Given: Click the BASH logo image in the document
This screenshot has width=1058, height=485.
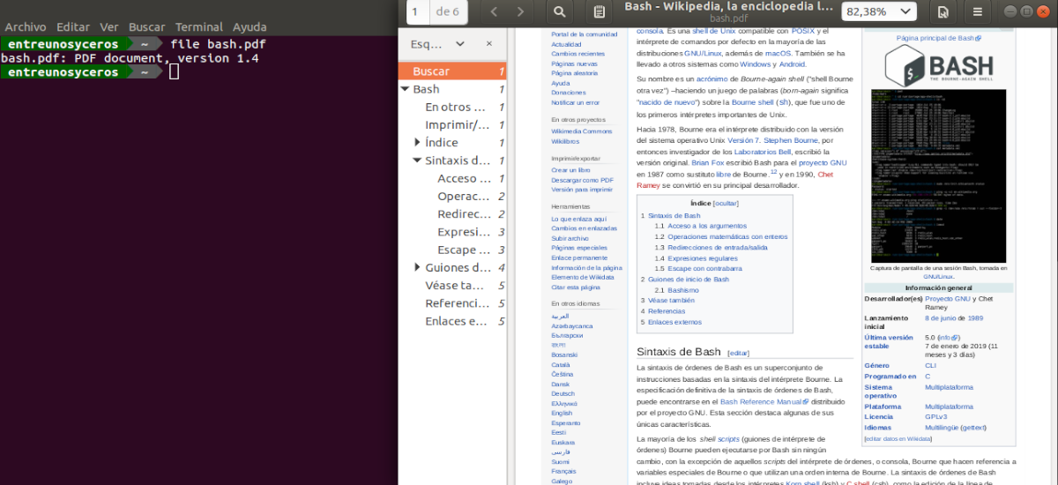Looking at the screenshot, I should [x=938, y=66].
